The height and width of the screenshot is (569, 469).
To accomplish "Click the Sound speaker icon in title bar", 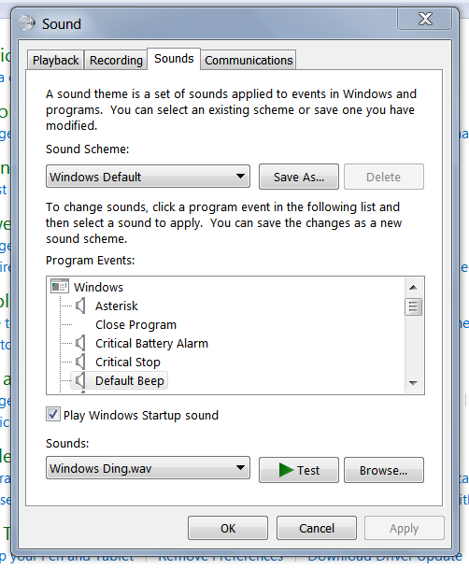I will tap(27, 23).
